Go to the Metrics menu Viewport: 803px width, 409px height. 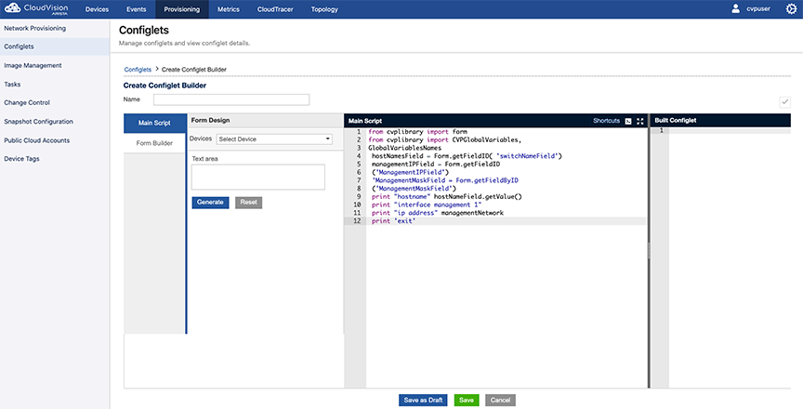(229, 9)
